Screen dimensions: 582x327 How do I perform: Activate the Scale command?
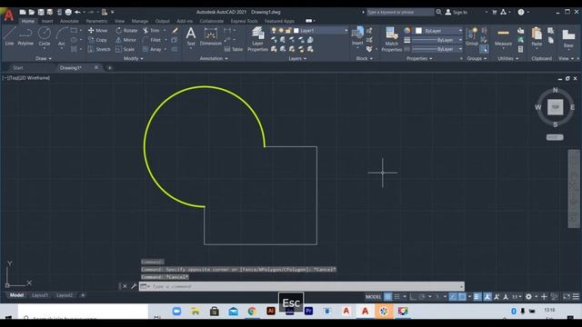[125, 49]
